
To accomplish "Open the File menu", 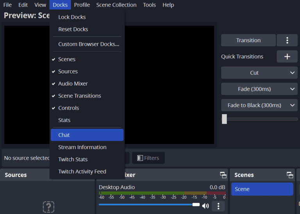I will tap(7, 5).
